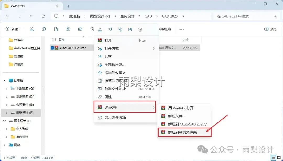Expand the 室内设计 folder node
This screenshot has height=161, width=283.
(7, 137)
